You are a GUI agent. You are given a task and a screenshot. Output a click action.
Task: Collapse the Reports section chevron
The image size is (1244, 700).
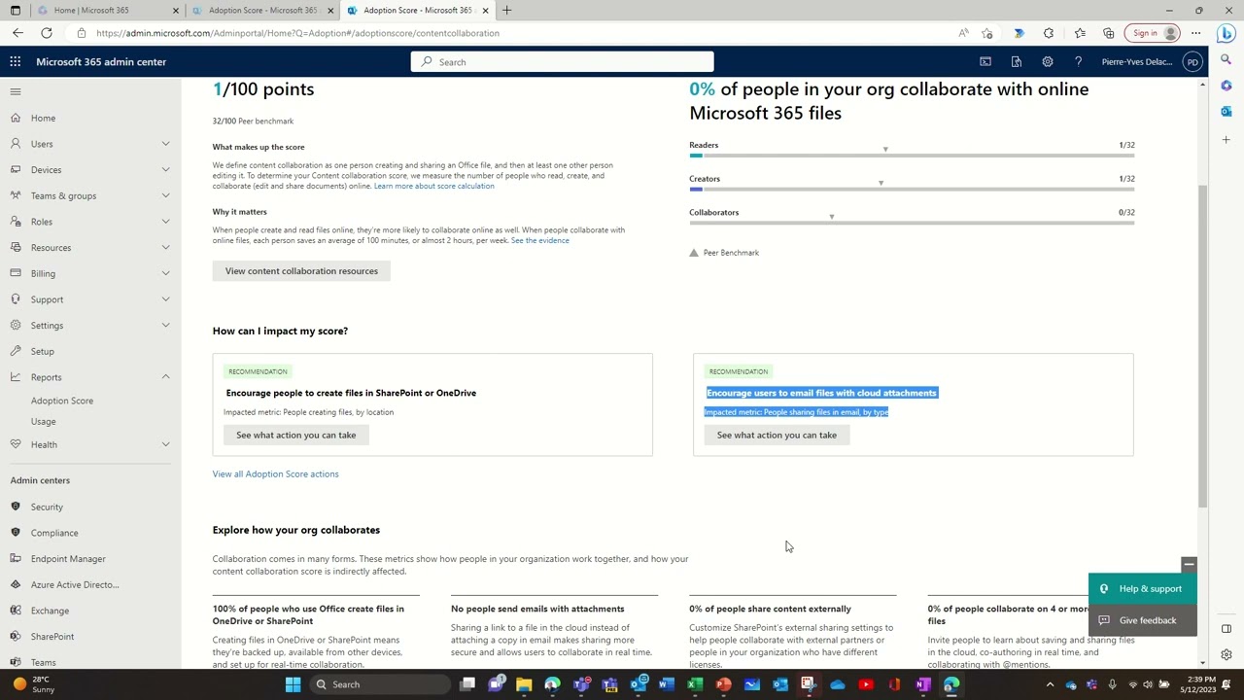click(165, 376)
